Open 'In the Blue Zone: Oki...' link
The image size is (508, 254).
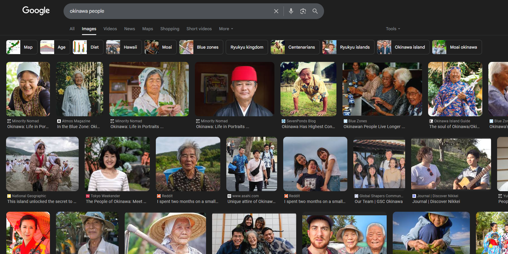78,127
